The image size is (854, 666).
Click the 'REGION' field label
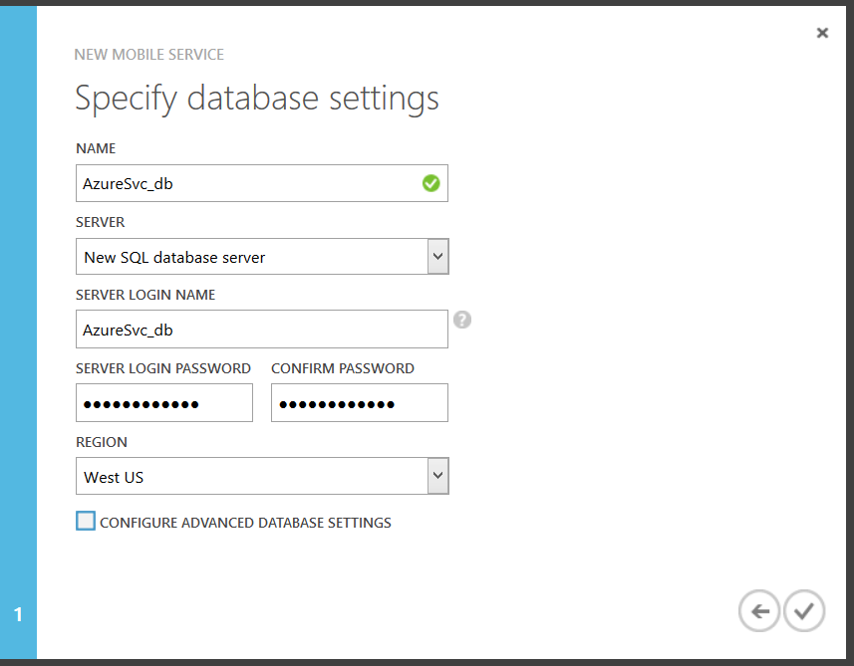[102, 442]
